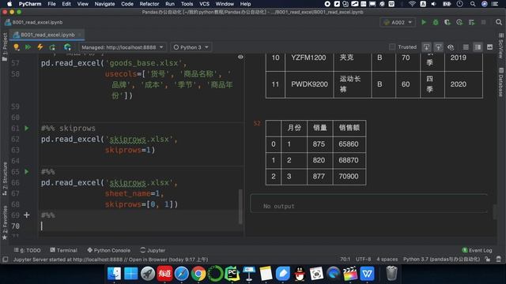Switch to editor and preview split view
The height and width of the screenshot is (284, 506).
click(x=478, y=47)
